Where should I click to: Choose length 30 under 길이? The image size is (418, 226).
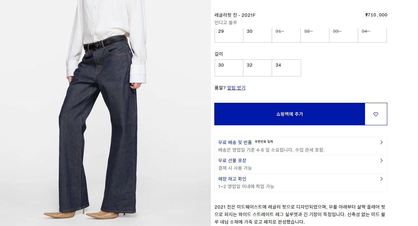click(x=229, y=68)
